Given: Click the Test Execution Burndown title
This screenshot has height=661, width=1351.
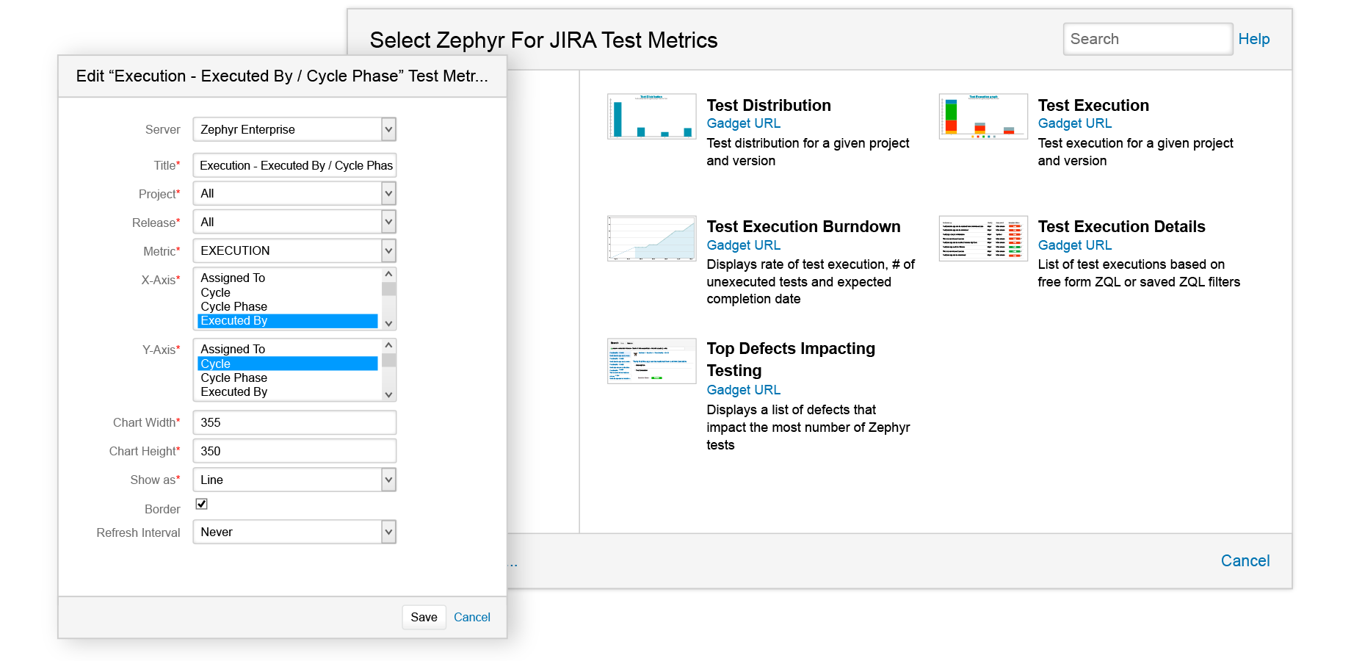Looking at the screenshot, I should coord(804,226).
